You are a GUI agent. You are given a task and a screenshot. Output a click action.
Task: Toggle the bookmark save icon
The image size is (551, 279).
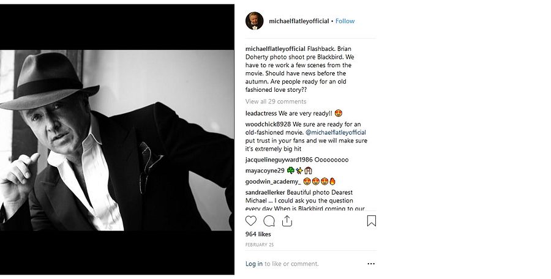371,221
